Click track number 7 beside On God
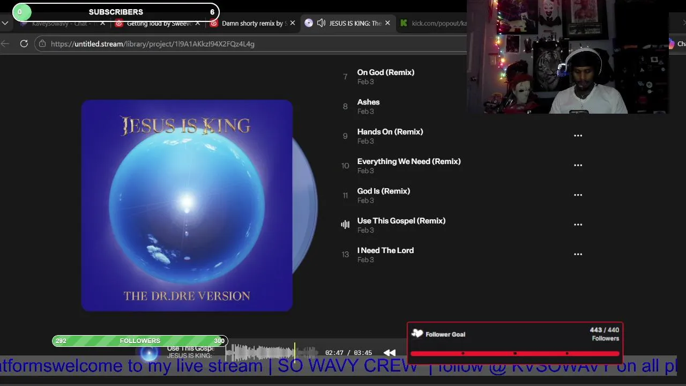686x386 pixels. click(345, 77)
